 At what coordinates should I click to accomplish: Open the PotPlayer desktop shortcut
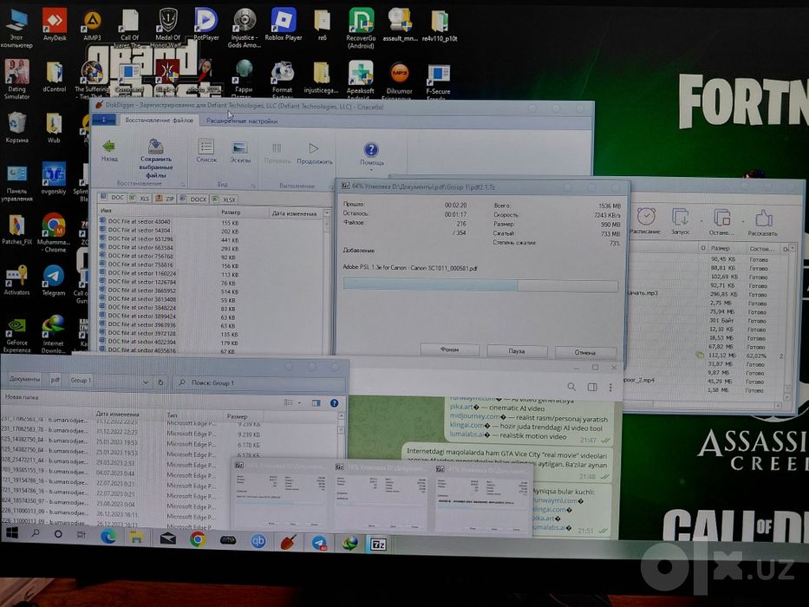206,23
